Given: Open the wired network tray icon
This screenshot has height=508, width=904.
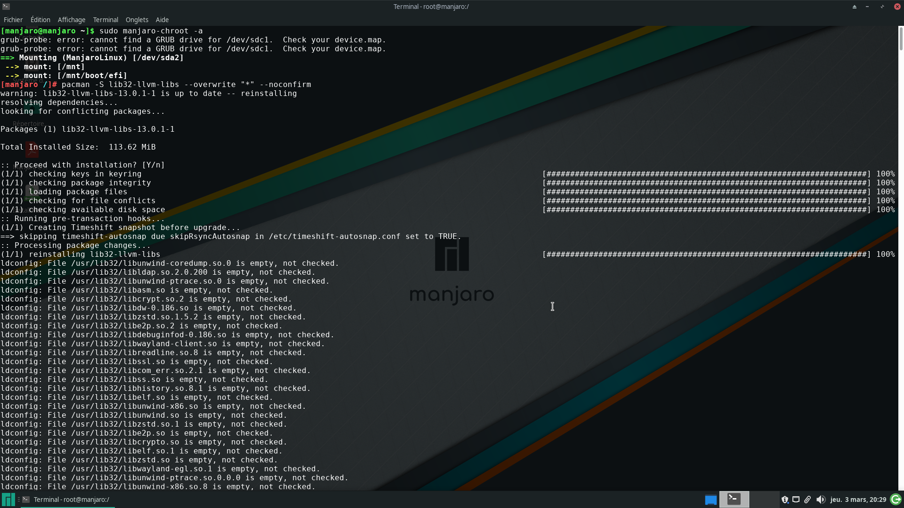Looking at the screenshot, I should coord(796,500).
